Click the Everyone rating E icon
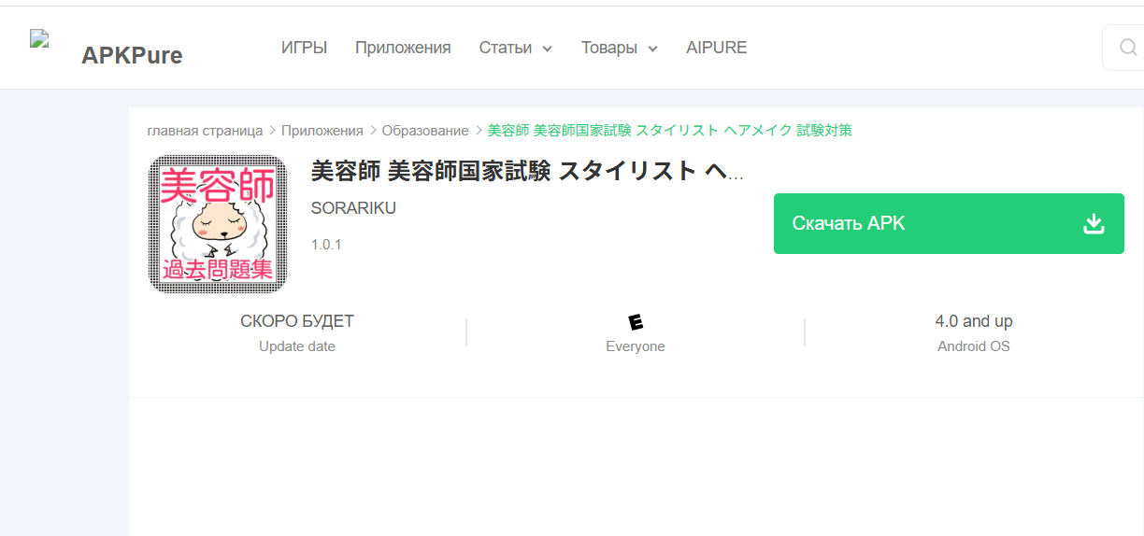This screenshot has width=1144, height=536. [636, 322]
